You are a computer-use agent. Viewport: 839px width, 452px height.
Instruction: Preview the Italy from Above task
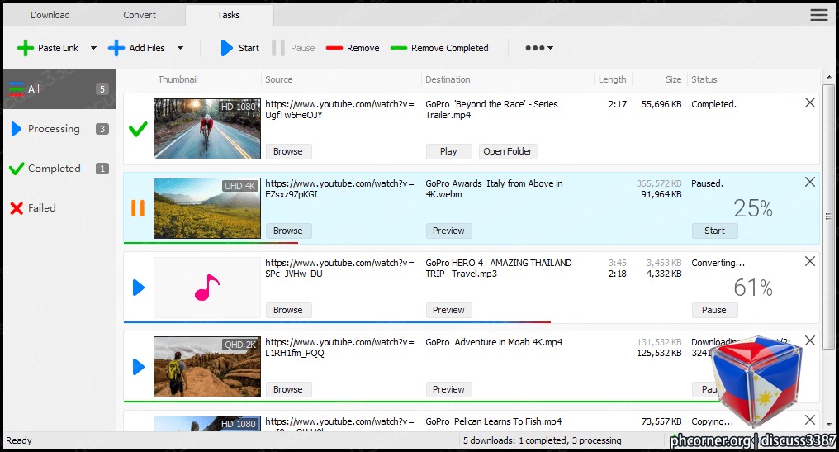point(449,231)
